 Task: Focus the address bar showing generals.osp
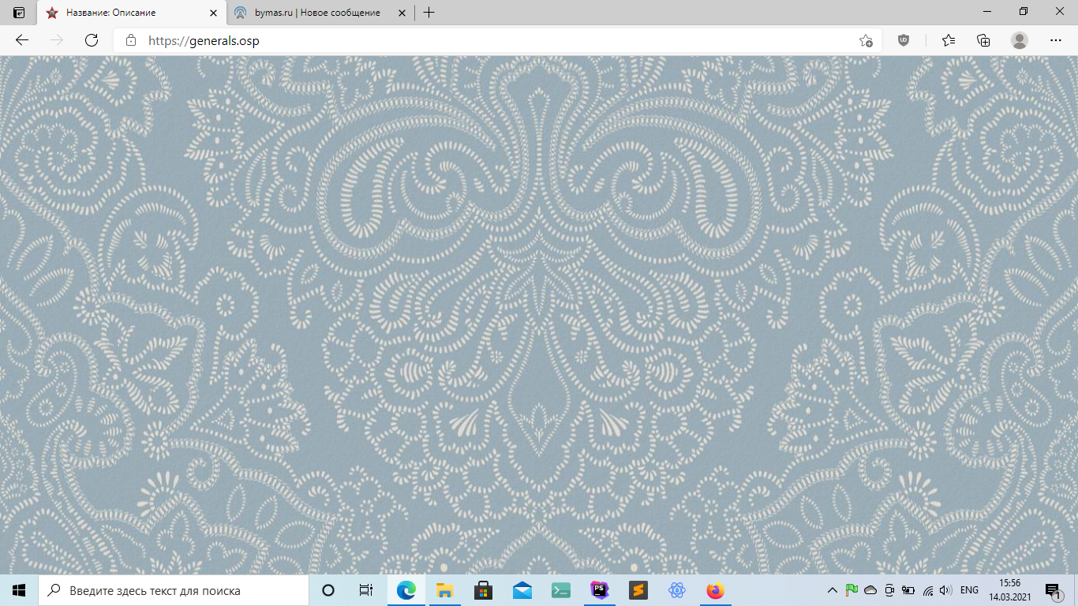(497, 40)
